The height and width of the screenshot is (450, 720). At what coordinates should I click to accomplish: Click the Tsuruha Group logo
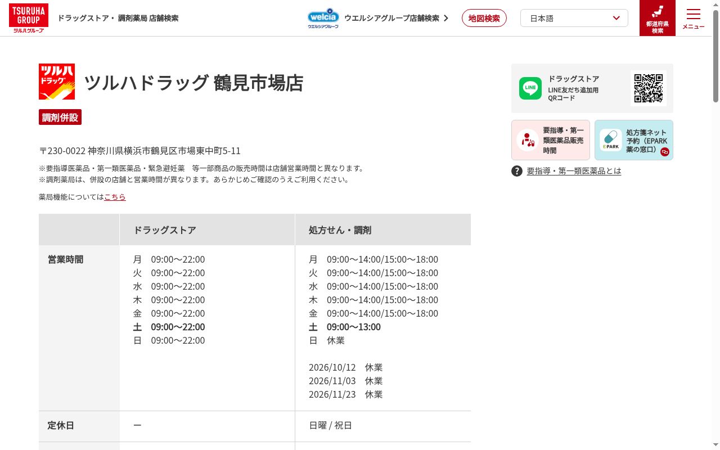pos(29,18)
